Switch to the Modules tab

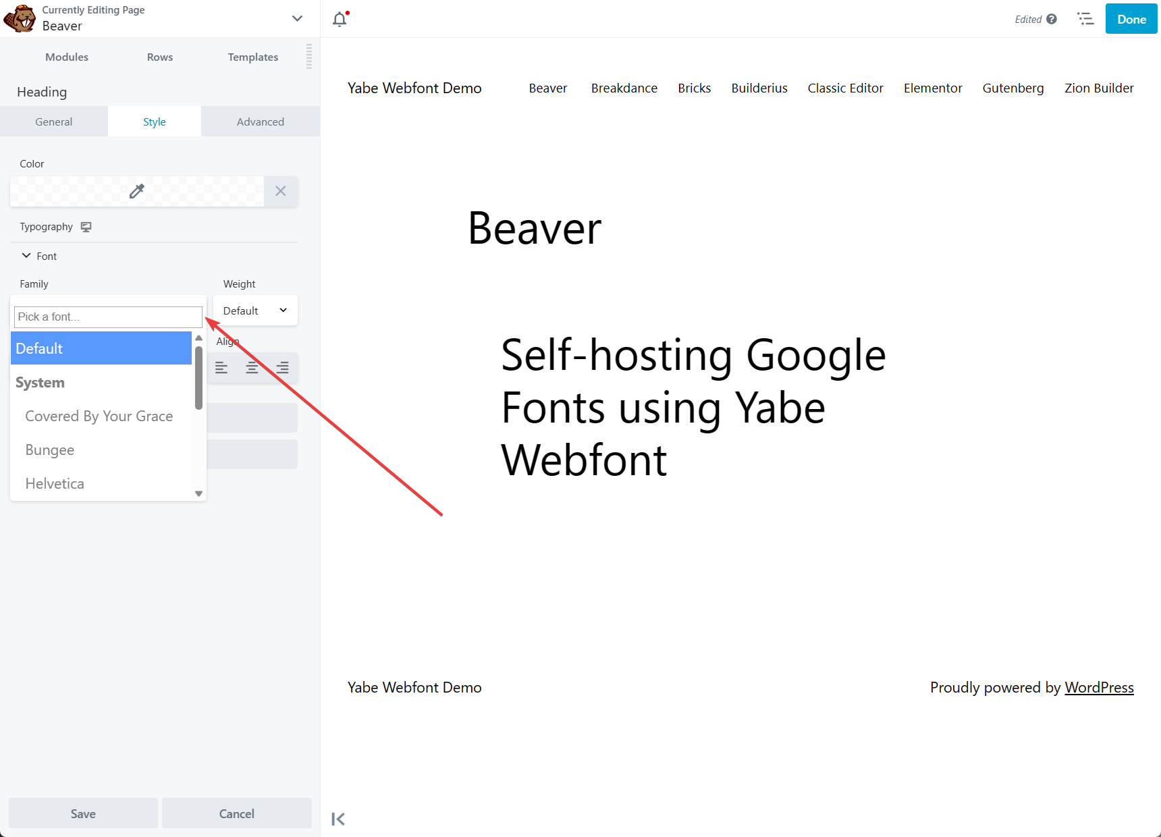[x=67, y=57]
